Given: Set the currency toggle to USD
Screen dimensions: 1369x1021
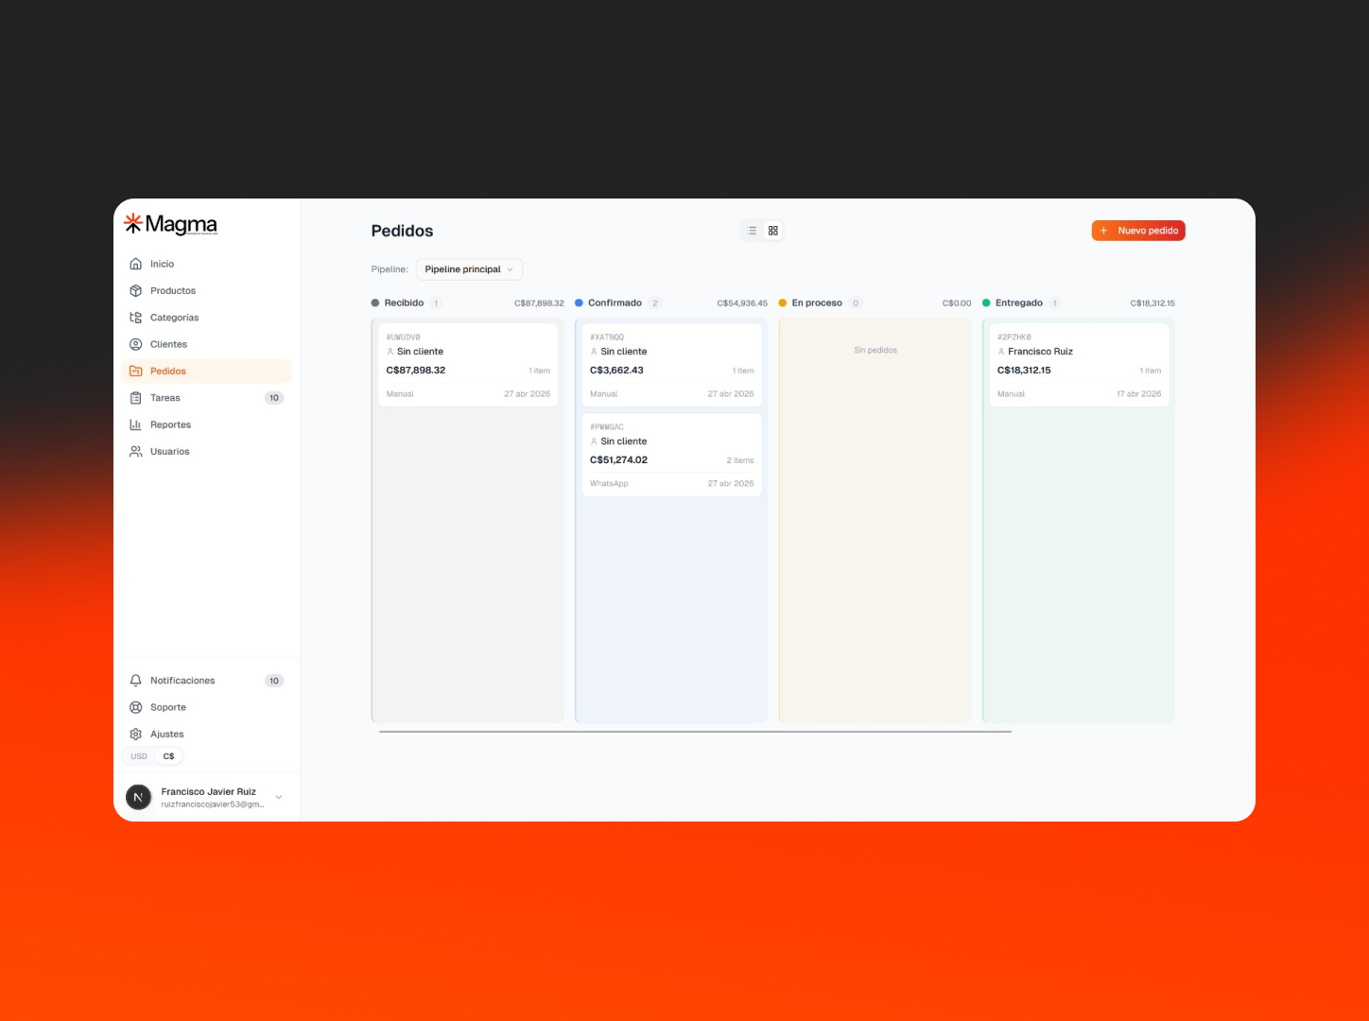Looking at the screenshot, I should pyautogui.click(x=139, y=756).
